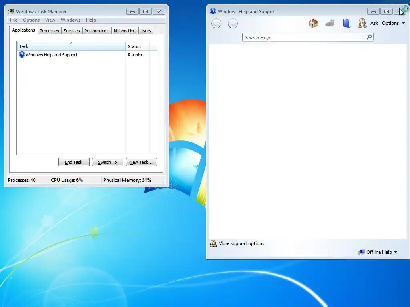Click the Task Manager title bar icon
410x307 pixels.
11,11
